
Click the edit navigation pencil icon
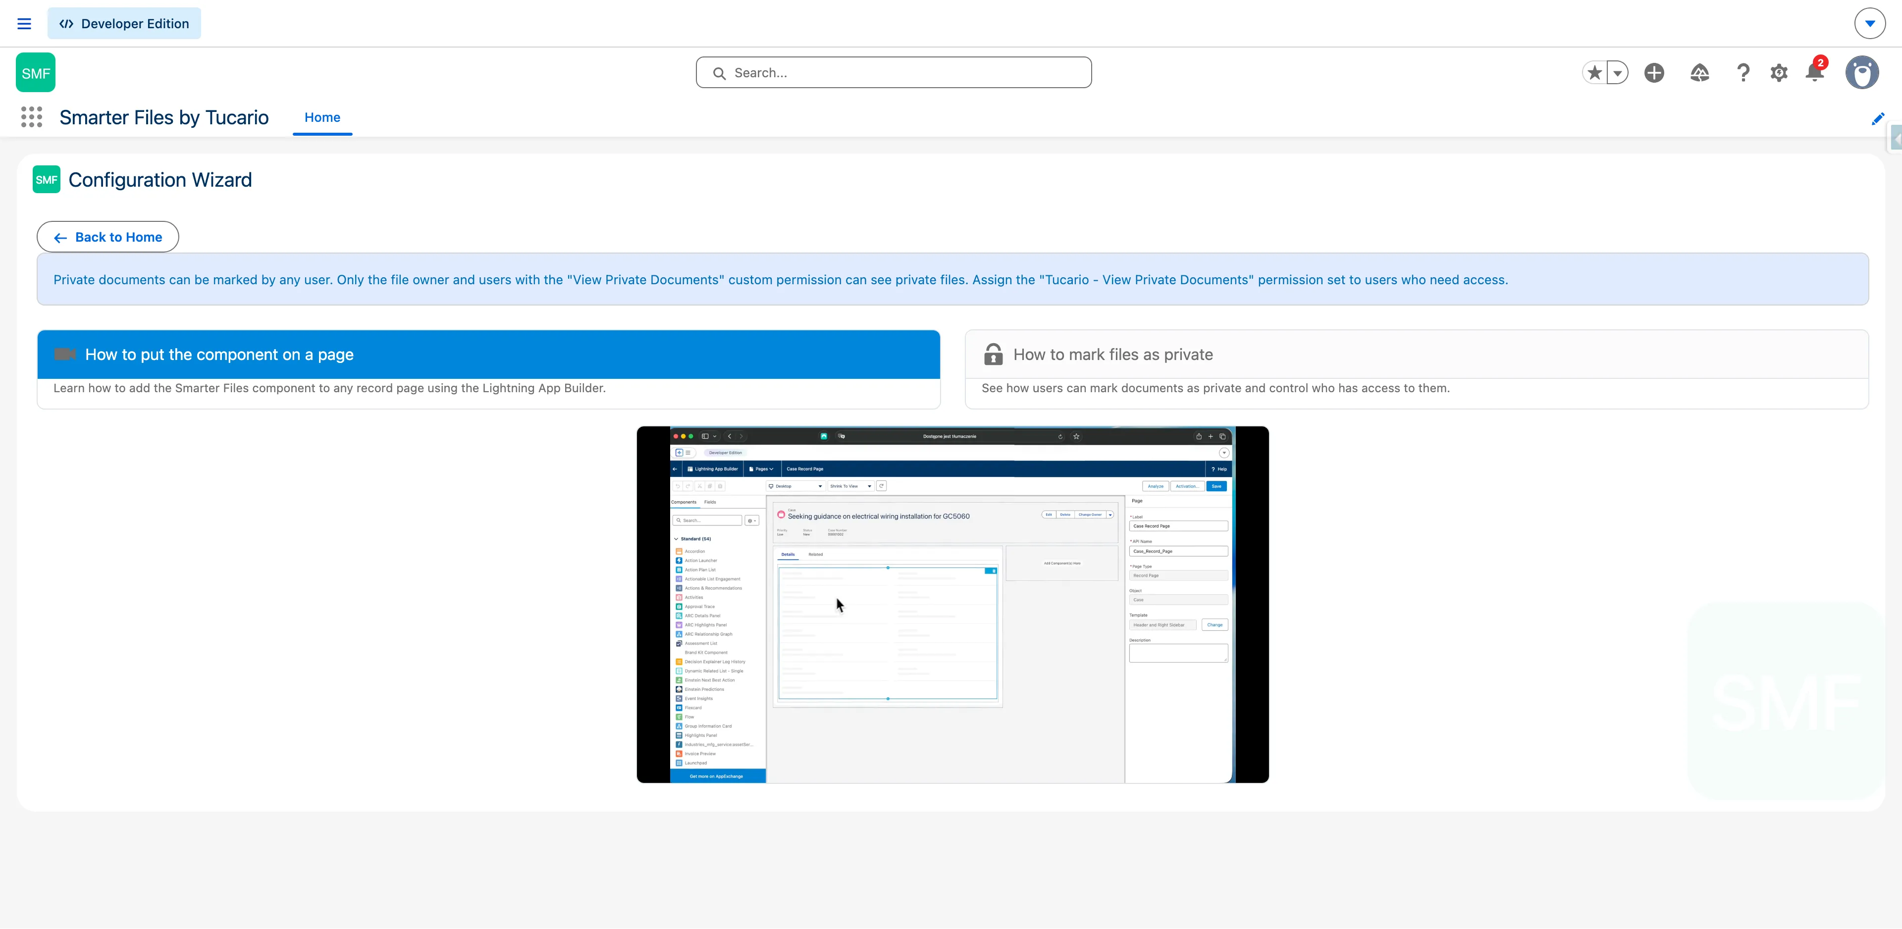[x=1878, y=119]
